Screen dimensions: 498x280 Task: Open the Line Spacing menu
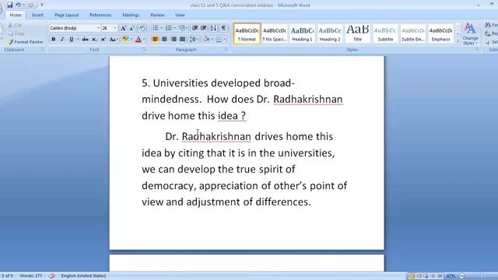[194, 40]
